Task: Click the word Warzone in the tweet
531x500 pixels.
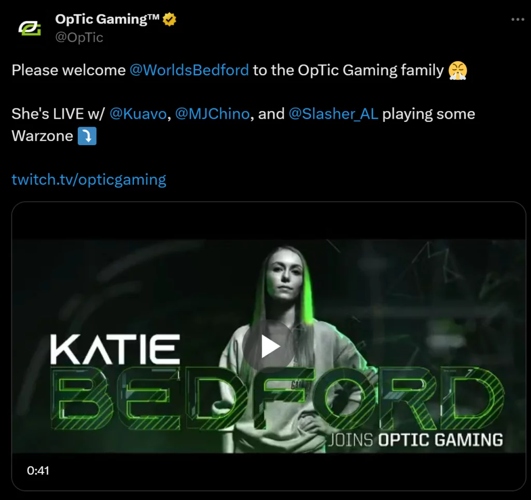Action: coord(43,136)
